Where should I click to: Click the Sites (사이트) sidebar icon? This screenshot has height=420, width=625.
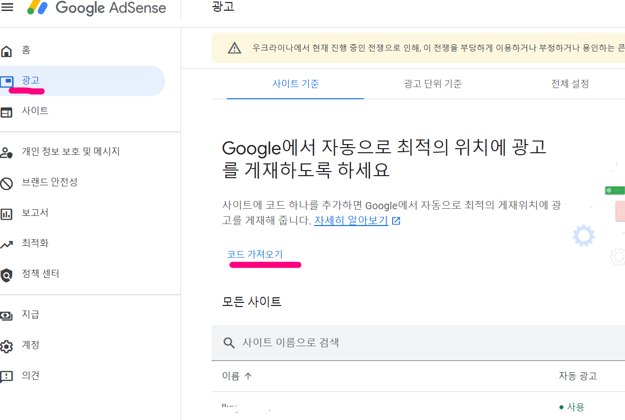click(x=7, y=112)
